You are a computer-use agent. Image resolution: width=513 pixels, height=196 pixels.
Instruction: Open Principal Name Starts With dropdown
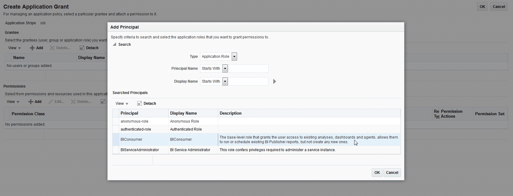click(x=225, y=69)
